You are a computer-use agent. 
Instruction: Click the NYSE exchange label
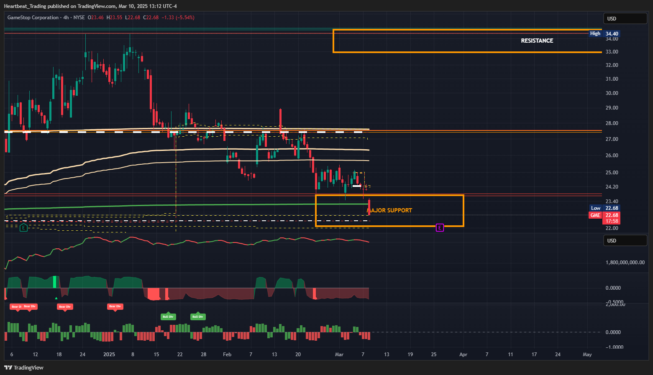[x=79, y=18]
